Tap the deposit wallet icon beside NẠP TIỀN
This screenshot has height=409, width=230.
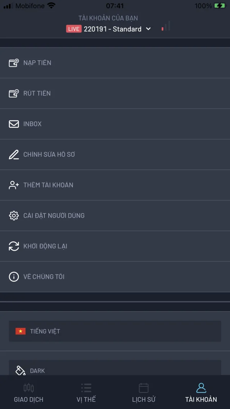tap(14, 63)
